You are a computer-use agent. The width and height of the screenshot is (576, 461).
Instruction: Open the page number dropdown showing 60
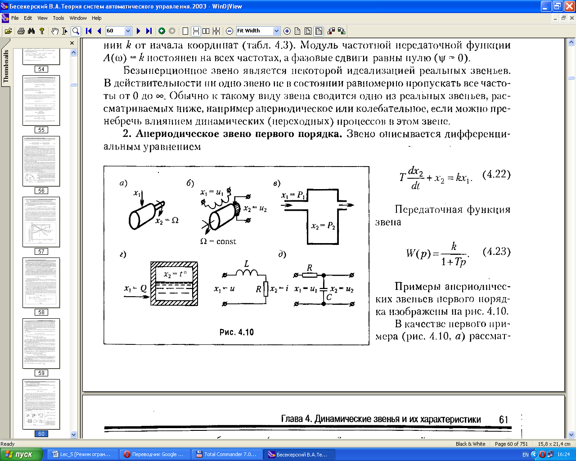coord(128,31)
